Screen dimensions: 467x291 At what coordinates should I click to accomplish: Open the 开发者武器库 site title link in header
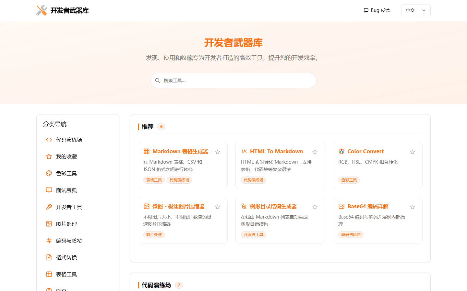(x=69, y=10)
